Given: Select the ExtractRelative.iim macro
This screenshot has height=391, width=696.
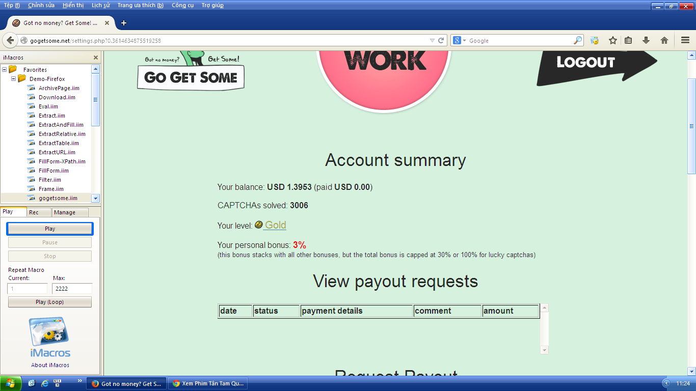Looking at the screenshot, I should tap(62, 134).
